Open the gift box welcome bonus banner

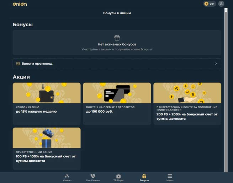click(47, 138)
